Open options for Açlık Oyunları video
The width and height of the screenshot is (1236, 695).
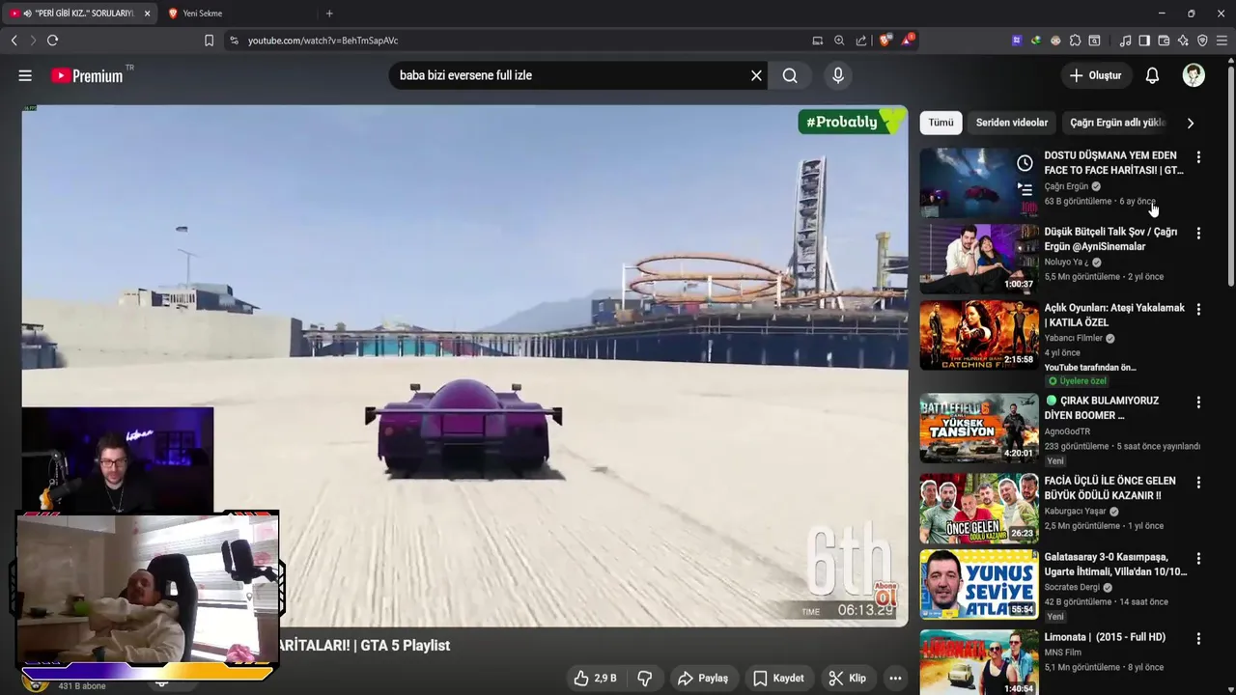tap(1198, 310)
